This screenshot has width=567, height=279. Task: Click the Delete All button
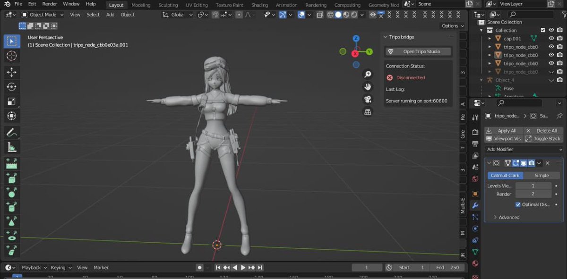point(543,130)
